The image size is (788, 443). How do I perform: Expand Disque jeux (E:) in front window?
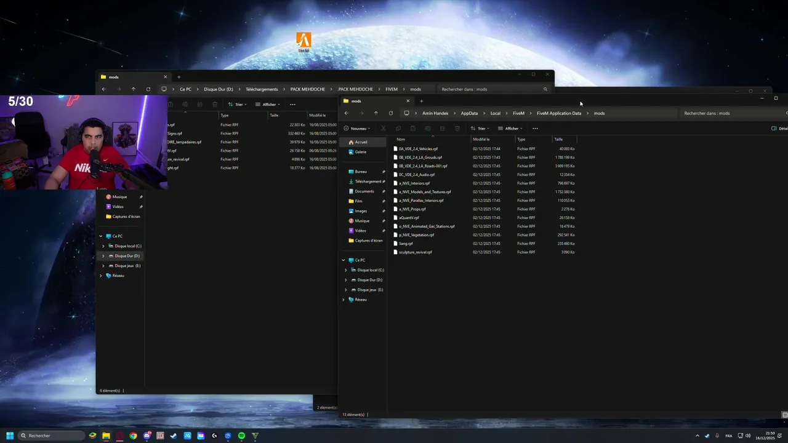346,290
